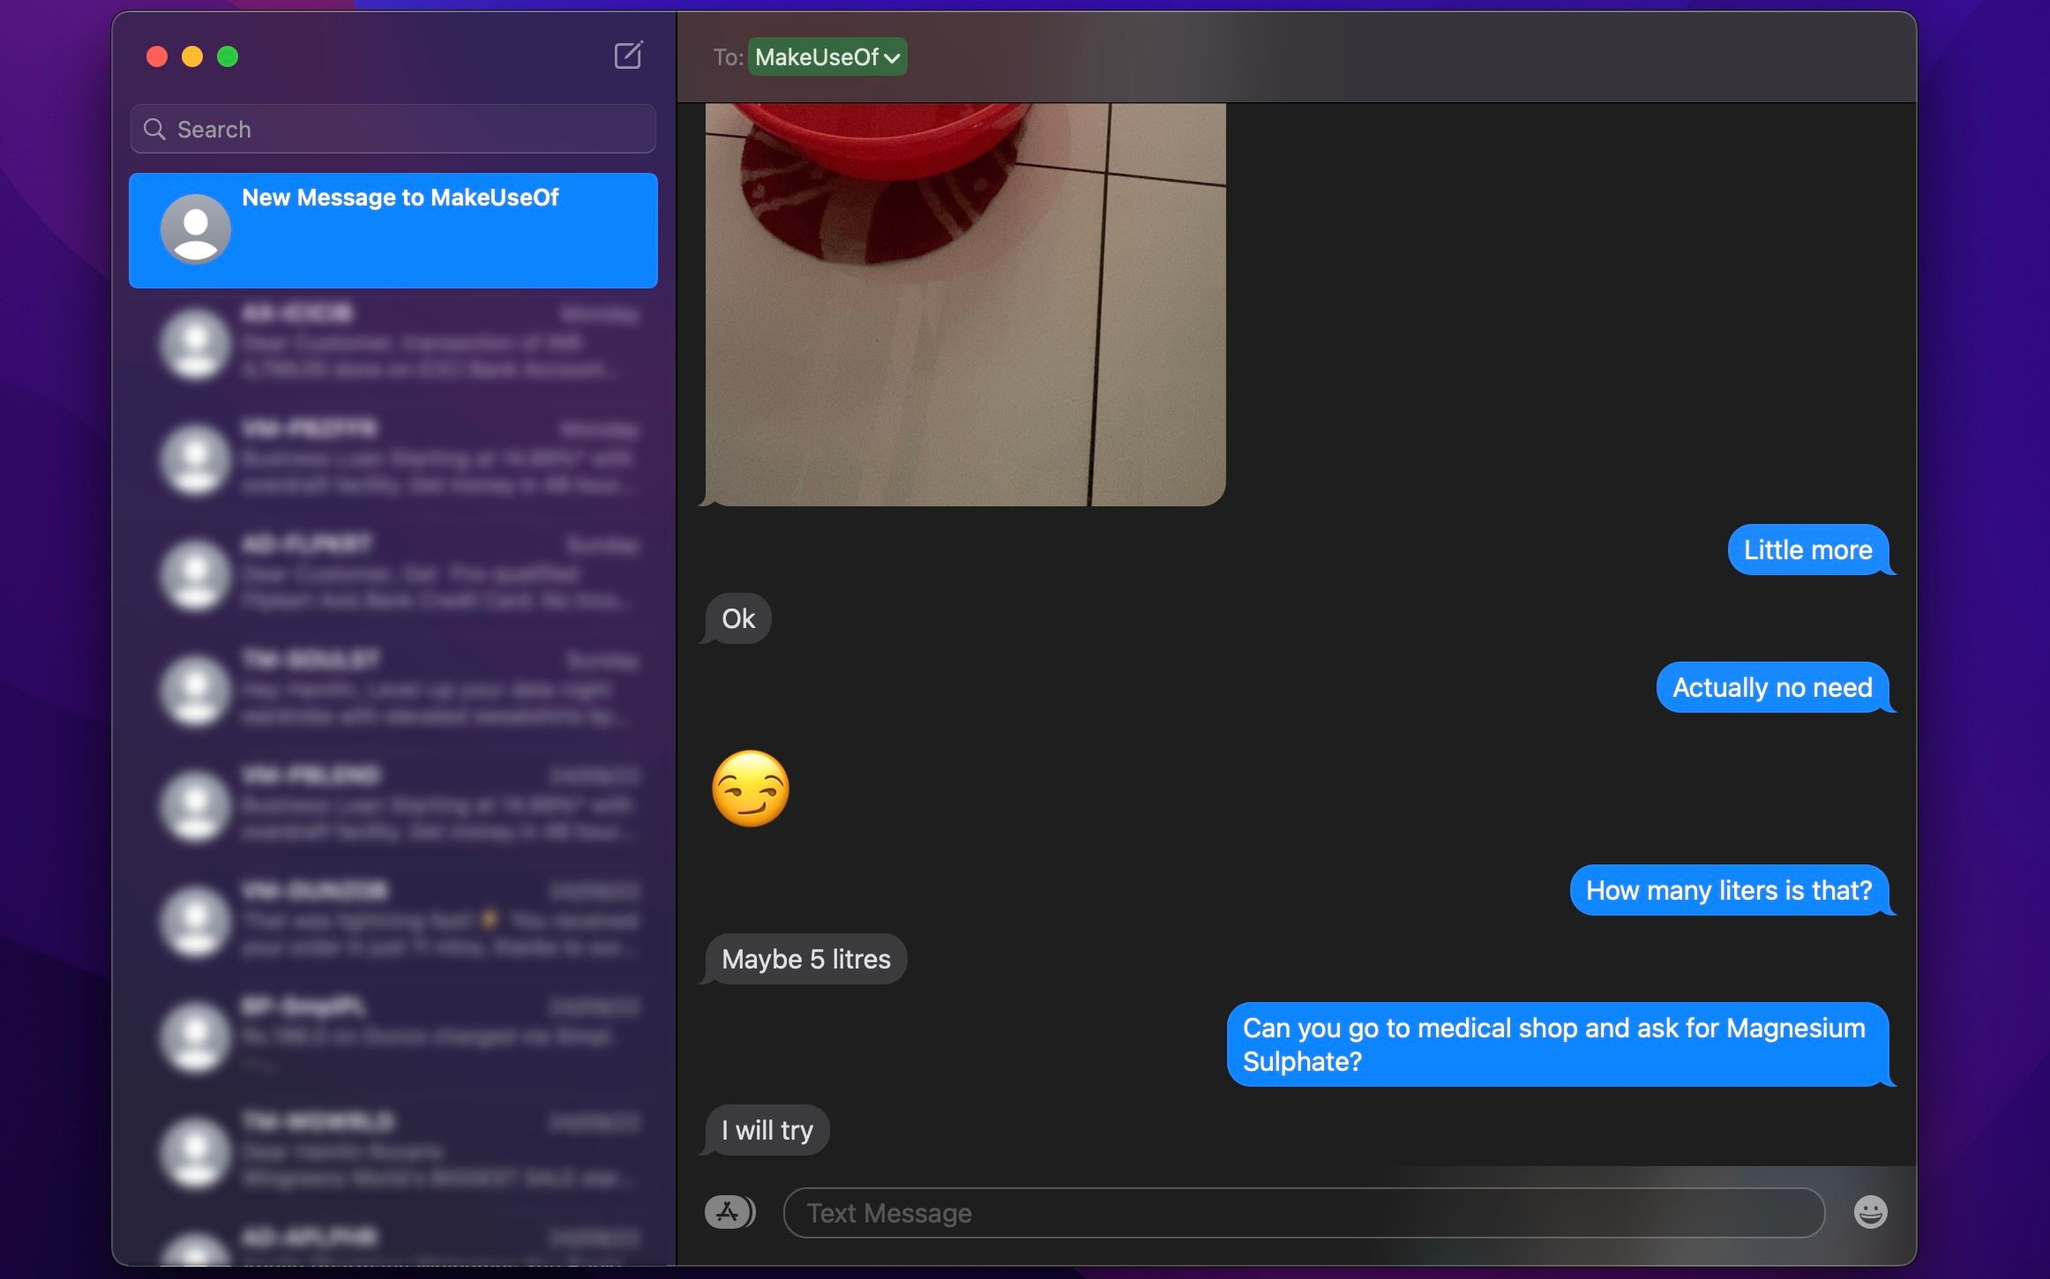Click the MakeUseOf contact avatar icon
The image size is (2050, 1279).
click(x=196, y=228)
